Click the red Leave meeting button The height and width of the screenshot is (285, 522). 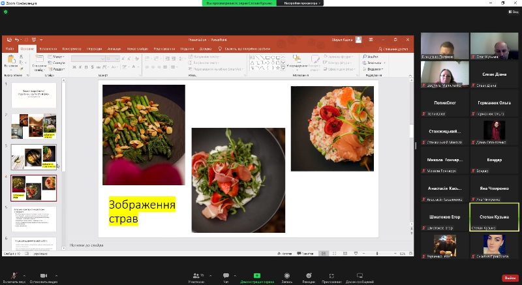(x=508, y=277)
